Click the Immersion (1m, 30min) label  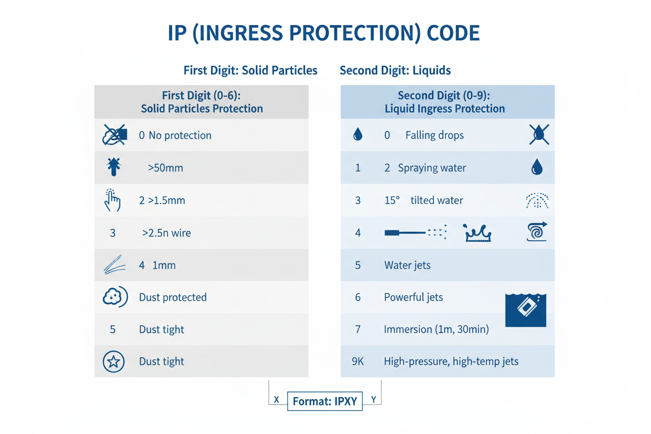(436, 329)
